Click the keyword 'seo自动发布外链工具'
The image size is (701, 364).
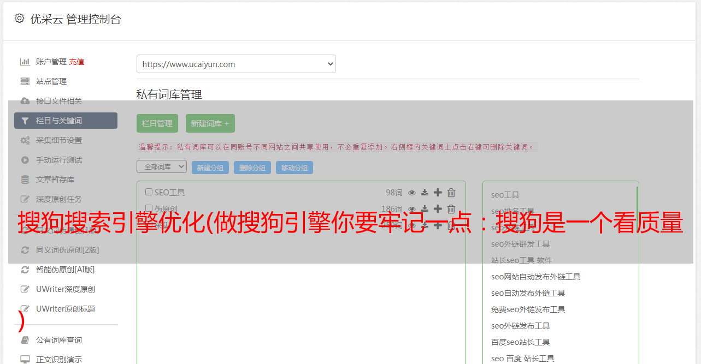pos(528,293)
